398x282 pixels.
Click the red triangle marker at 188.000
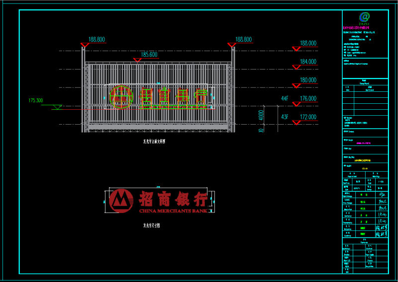296,49
